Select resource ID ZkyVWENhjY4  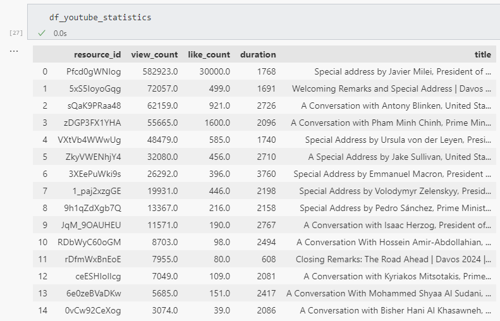pos(93,157)
